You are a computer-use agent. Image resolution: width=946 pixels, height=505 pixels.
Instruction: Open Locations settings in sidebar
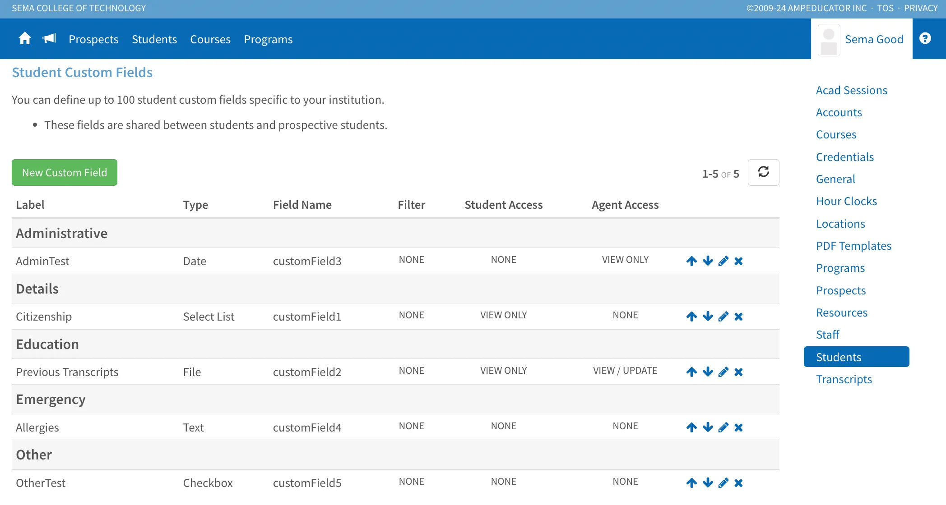(840, 224)
